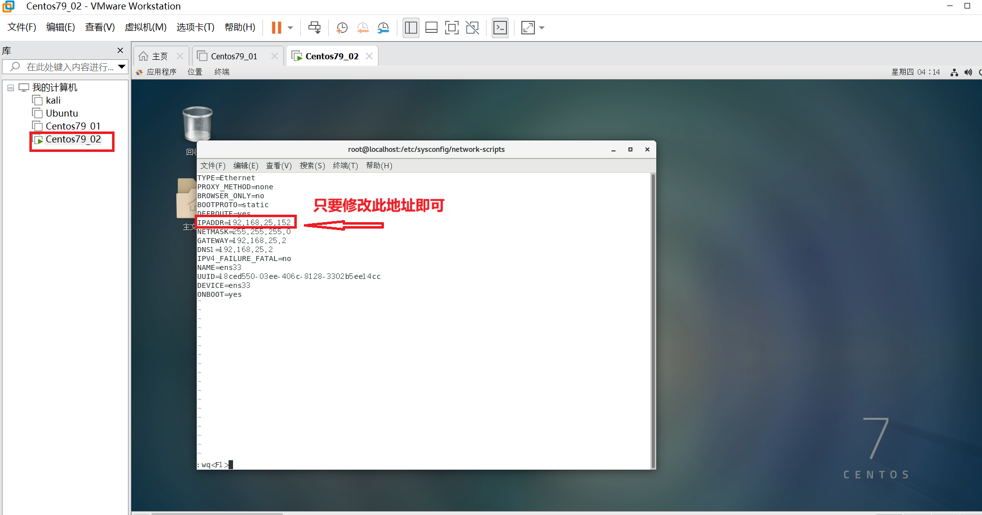Switch to Unity mode icon

(x=472, y=28)
